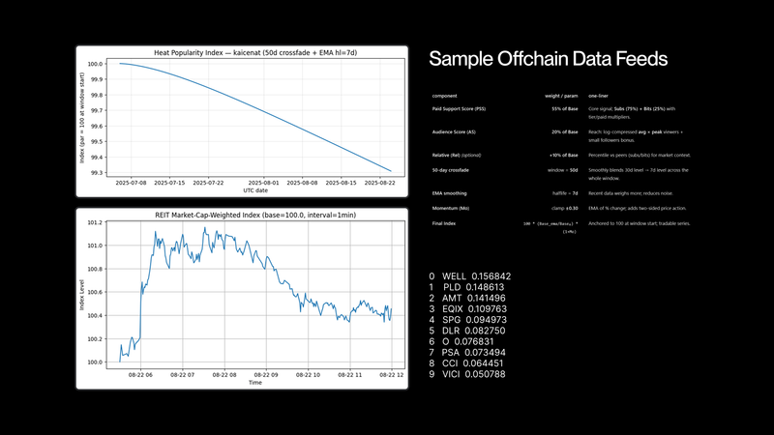Click the Heat Popularity Index chart title
Viewport: 774px width, 435px height.
click(x=244, y=52)
